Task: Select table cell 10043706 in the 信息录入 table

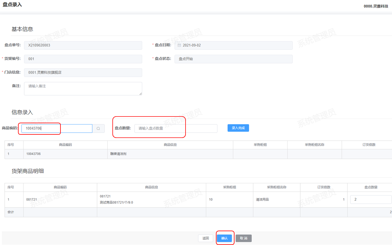Action: [x=65, y=154]
